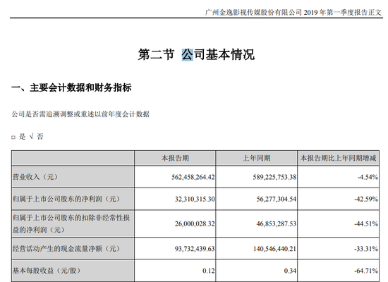The height and width of the screenshot is (282, 388).
Task: Click the √ 否 checked option
Action: click(37, 136)
